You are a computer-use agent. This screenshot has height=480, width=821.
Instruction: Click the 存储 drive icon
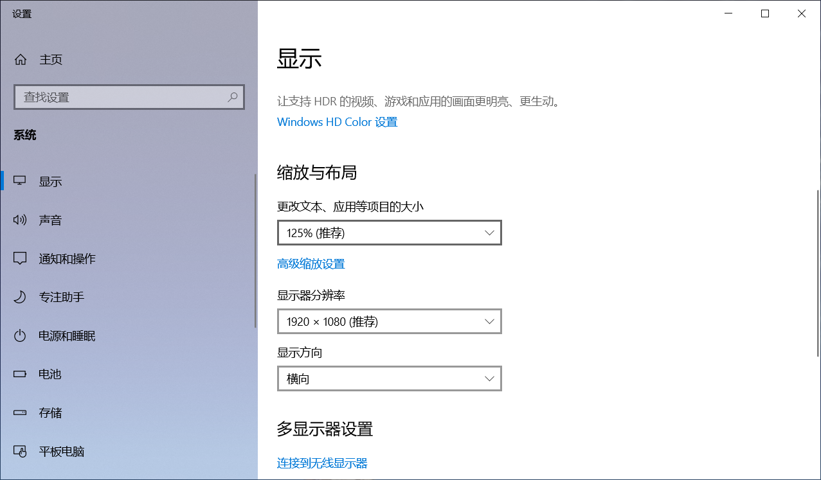click(x=21, y=413)
